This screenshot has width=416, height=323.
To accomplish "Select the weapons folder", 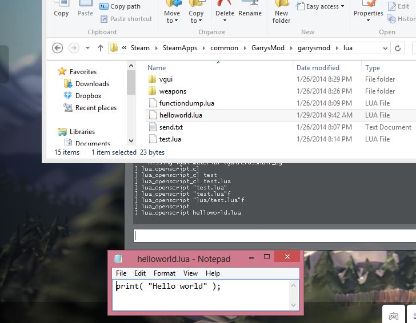I will pos(173,91).
